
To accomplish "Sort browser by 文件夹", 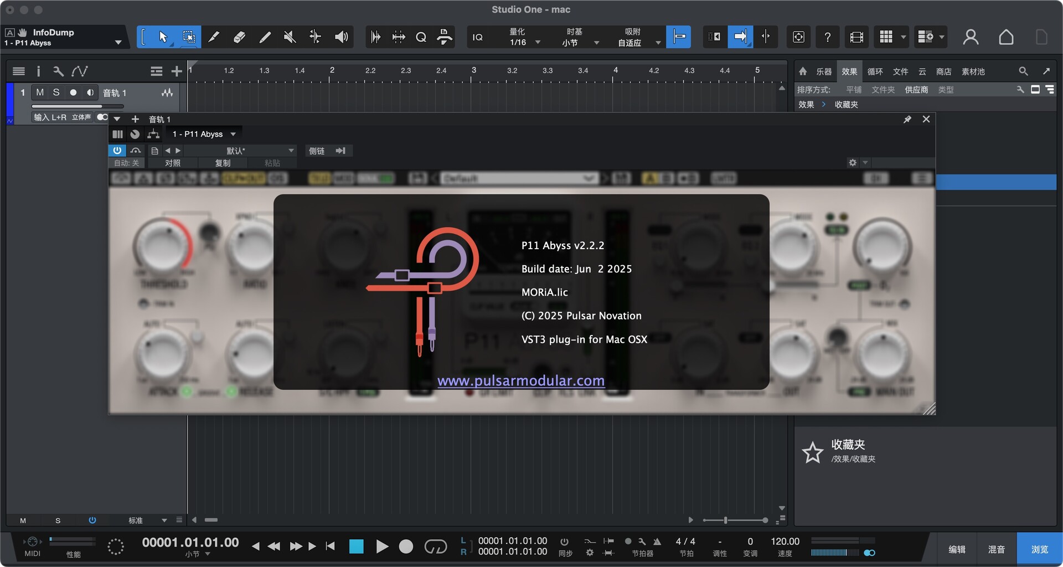I will point(883,90).
